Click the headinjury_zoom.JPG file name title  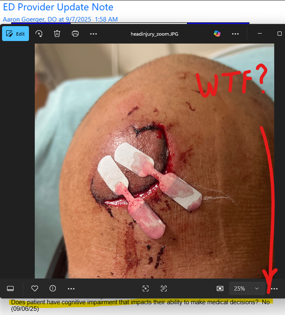[x=155, y=34]
